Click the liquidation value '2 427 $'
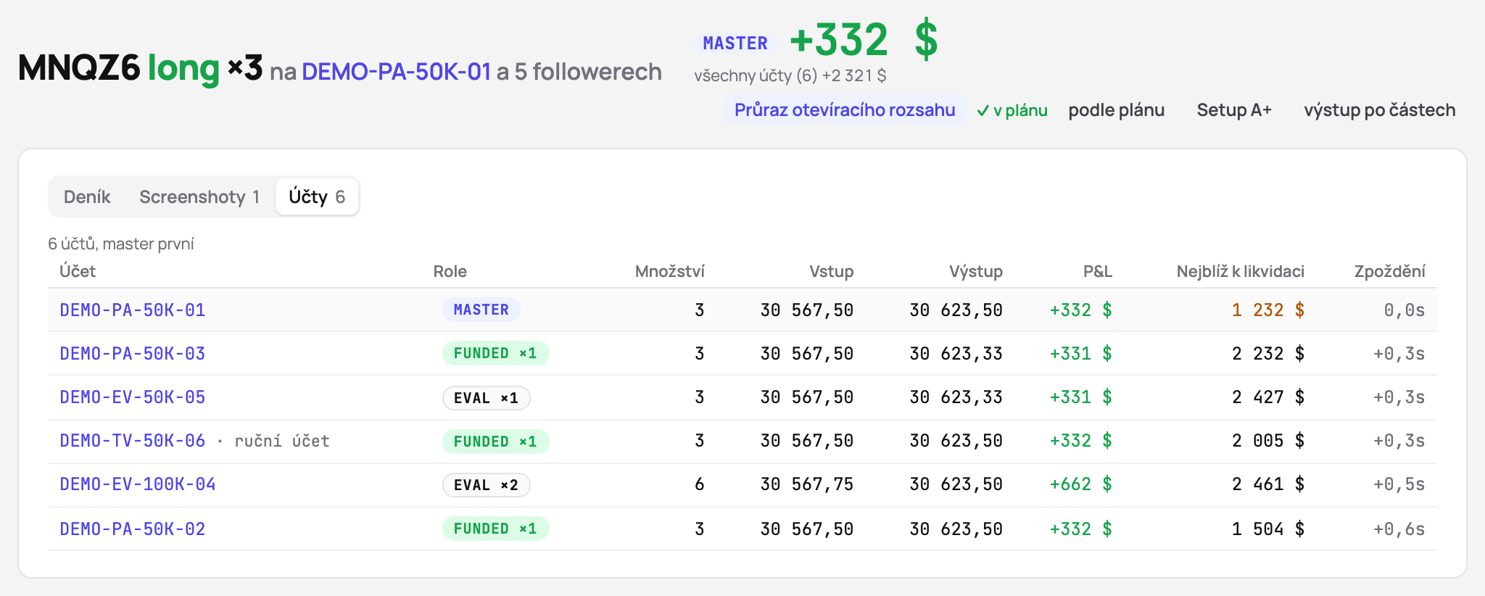Image resolution: width=1485 pixels, height=596 pixels. tap(1268, 397)
